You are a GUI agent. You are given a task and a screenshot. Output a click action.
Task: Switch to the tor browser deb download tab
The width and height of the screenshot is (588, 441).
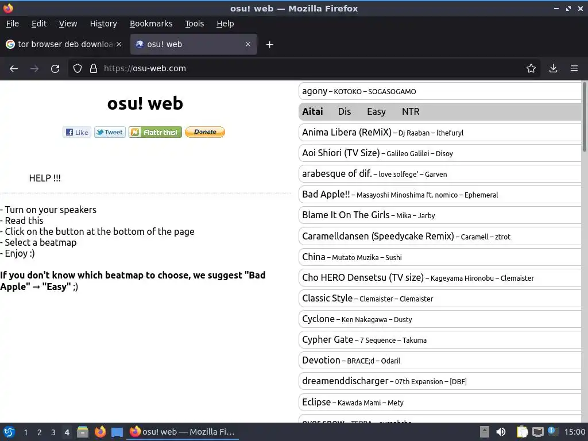(x=64, y=44)
